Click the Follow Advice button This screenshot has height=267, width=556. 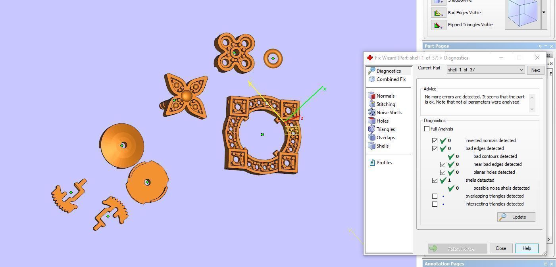(457, 249)
